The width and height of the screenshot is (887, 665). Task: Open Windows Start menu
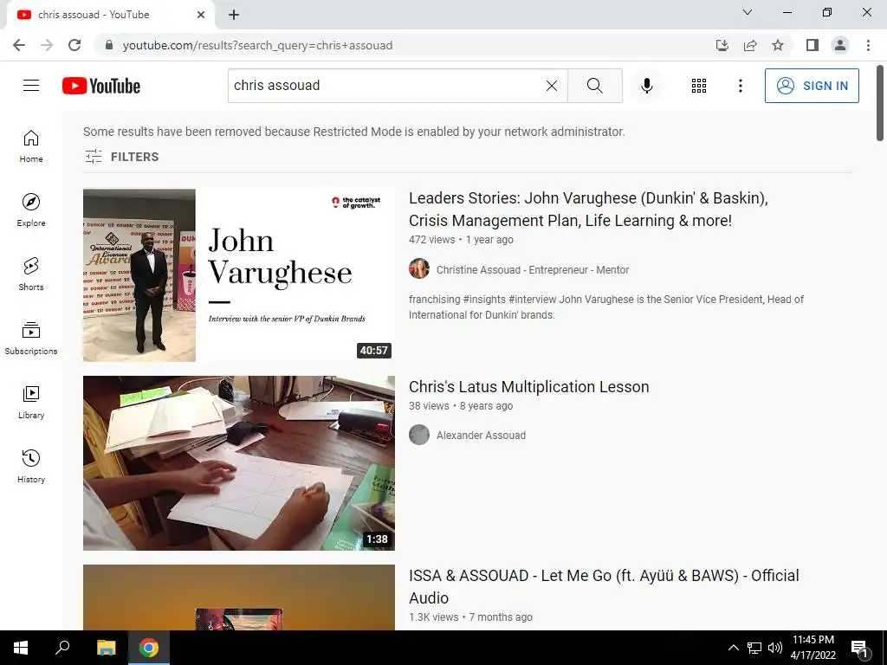[21, 648]
